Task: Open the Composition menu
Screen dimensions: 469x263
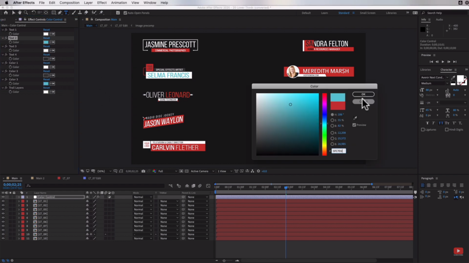Action: pos(70,3)
